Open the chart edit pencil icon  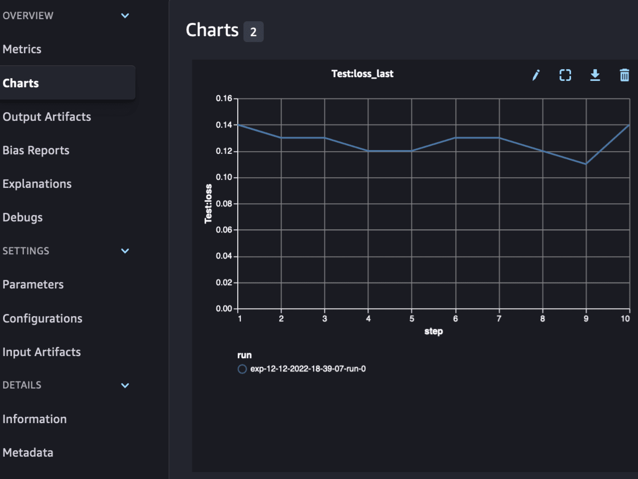click(535, 75)
